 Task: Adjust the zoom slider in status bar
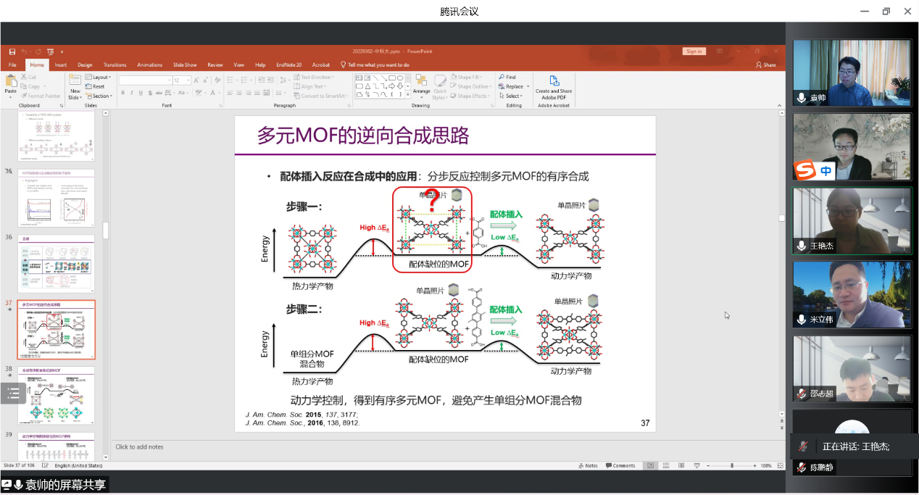point(732,465)
